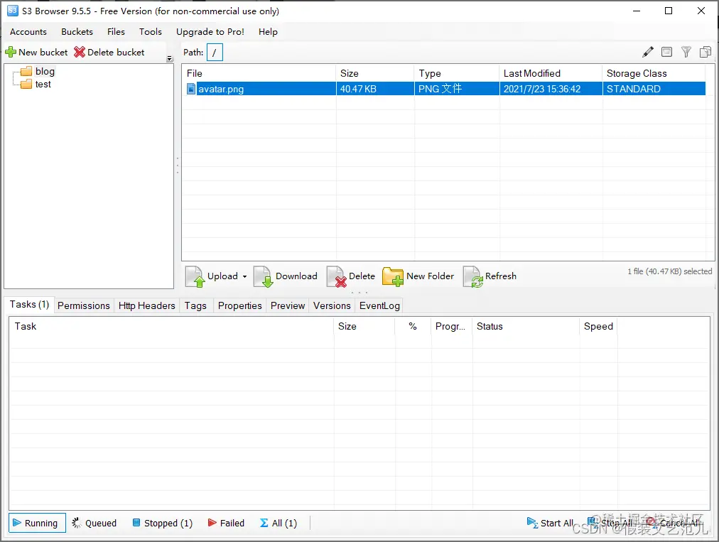Image resolution: width=719 pixels, height=542 pixels.
Task: Sort by Storage Class column header
Action: pos(654,73)
